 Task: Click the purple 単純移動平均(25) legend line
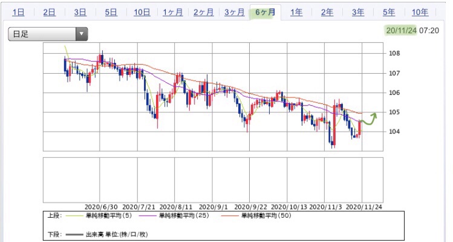pos(148,216)
